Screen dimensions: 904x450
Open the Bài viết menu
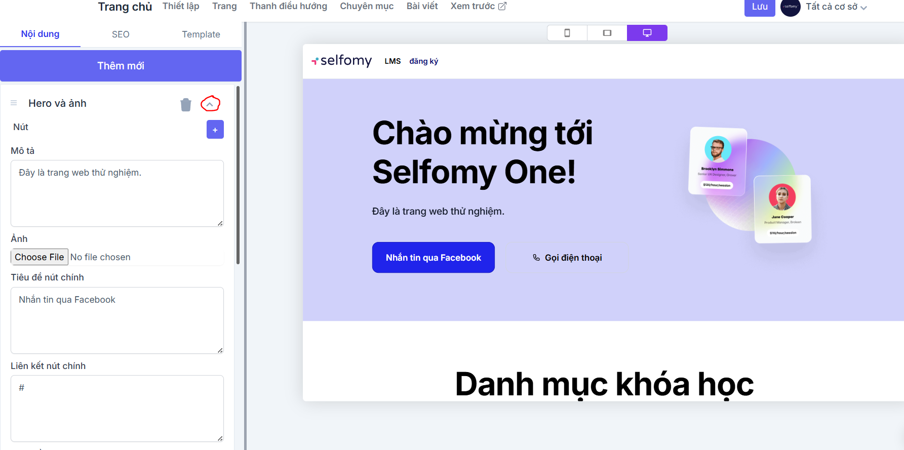(422, 6)
